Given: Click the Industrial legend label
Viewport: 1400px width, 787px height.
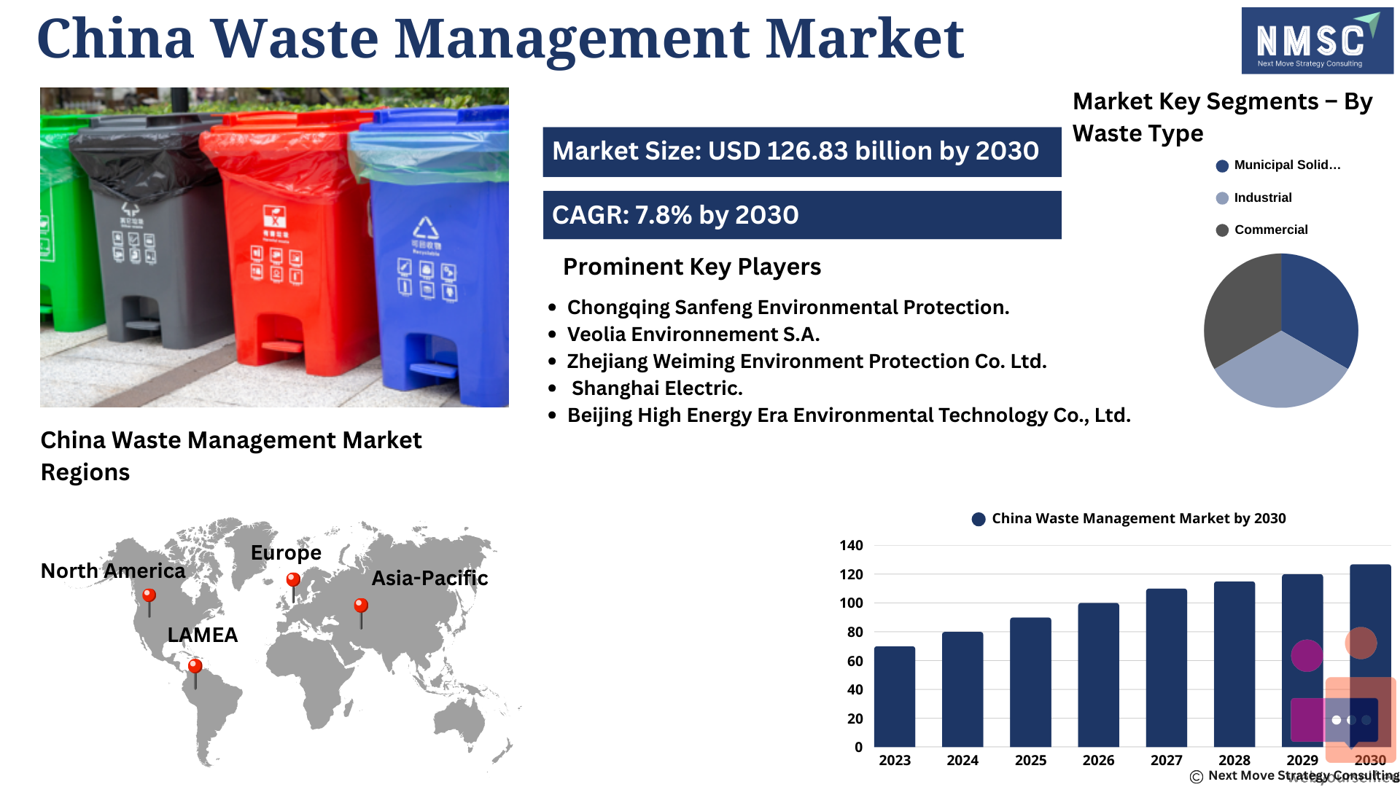Looking at the screenshot, I should point(1263,198).
